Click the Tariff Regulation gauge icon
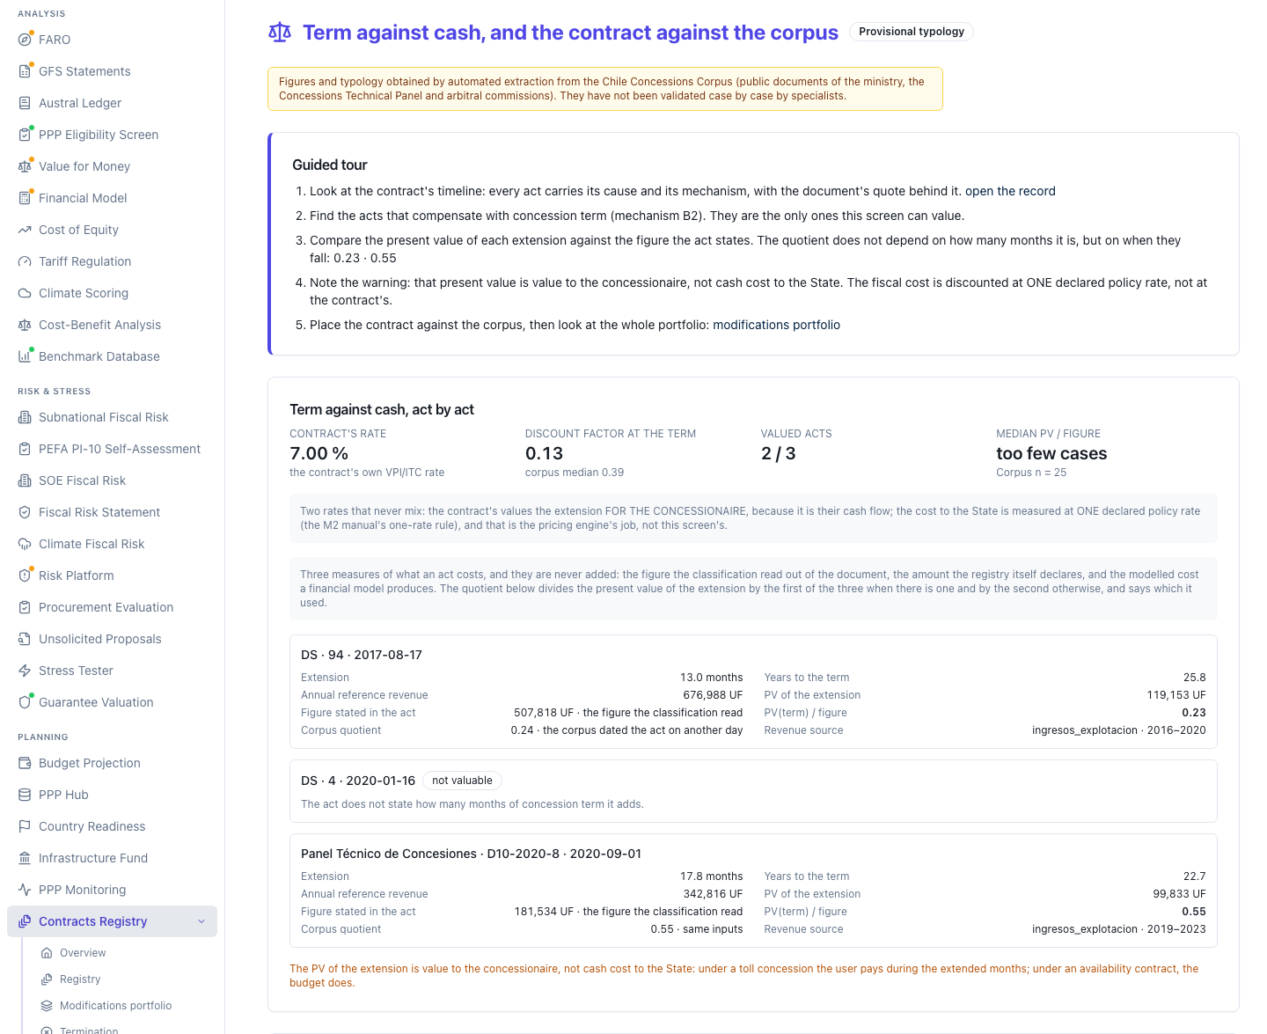This screenshot has width=1267, height=1034. pos(25,261)
